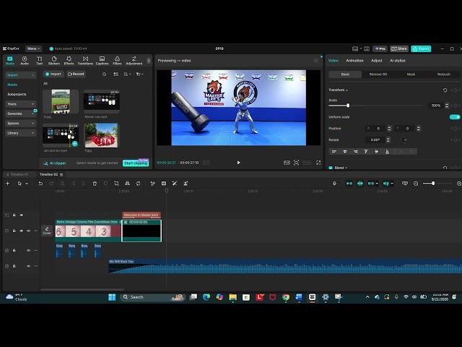462x347 pixels.
Task: Select the 9.jpg media thumbnail
Action: point(101,135)
